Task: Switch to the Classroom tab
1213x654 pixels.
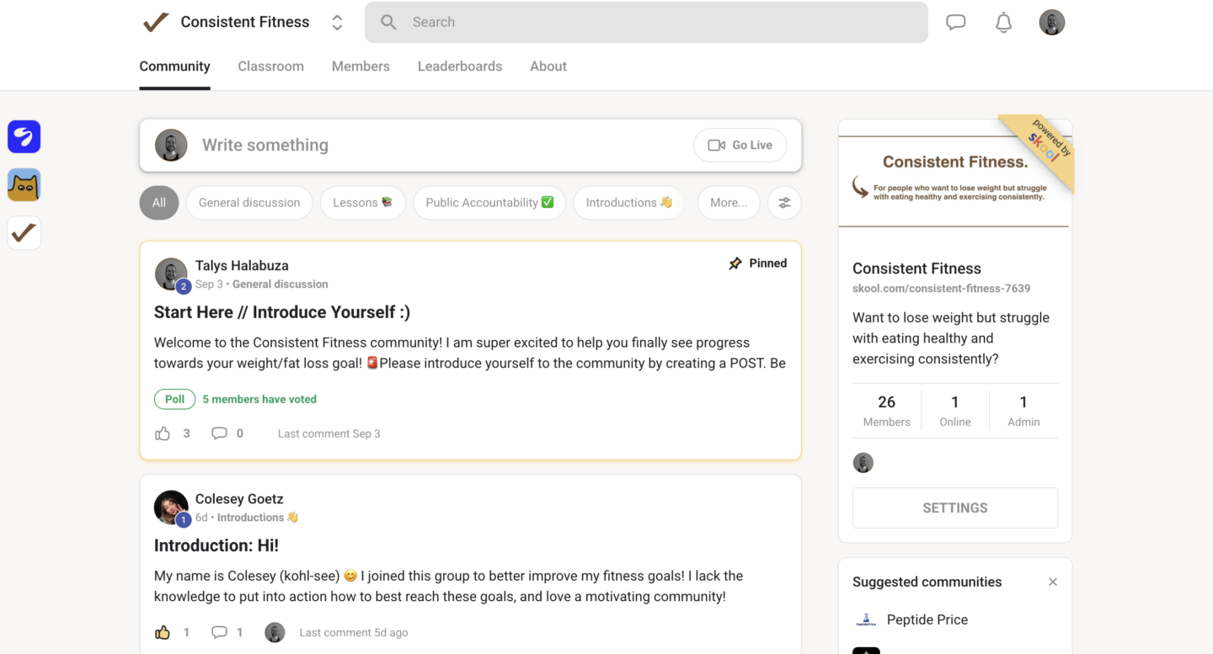Action: pyautogui.click(x=270, y=66)
